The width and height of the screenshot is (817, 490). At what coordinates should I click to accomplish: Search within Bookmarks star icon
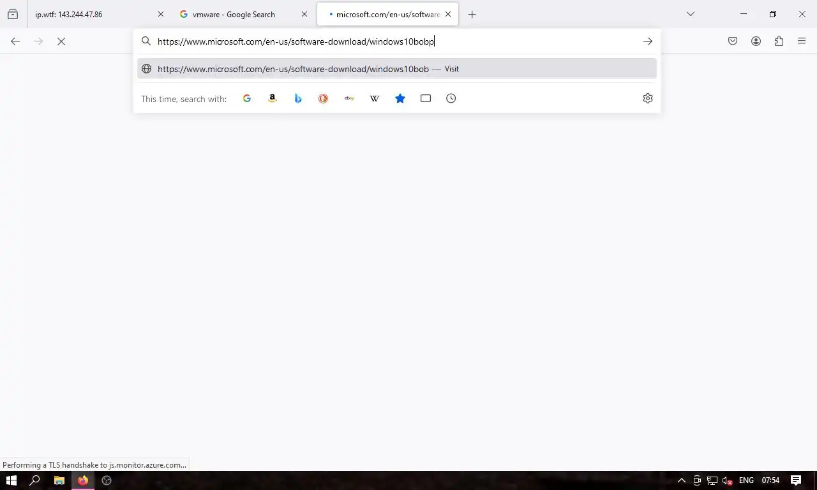(400, 98)
